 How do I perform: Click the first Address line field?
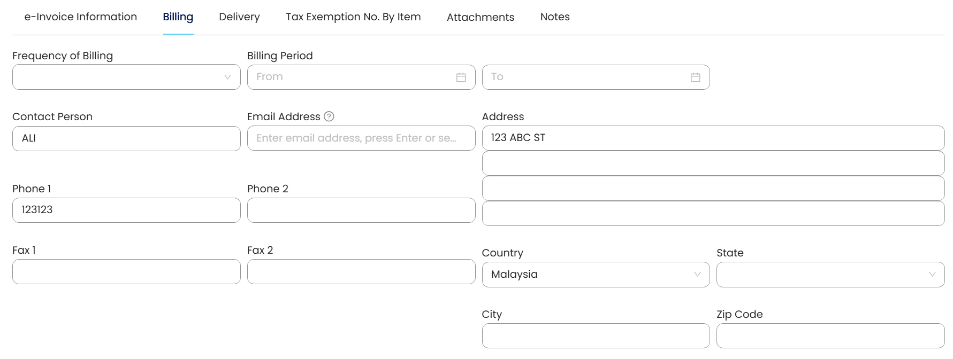pos(713,138)
